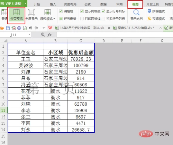The width and height of the screenshot is (173, 145).
Task: Click cell with name 李志
Action: pos(26,110)
